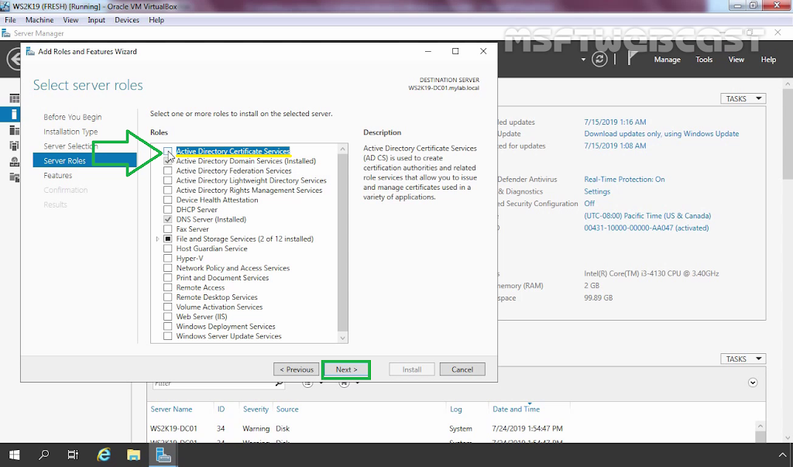Open the Events TASKS dropdown
The image size is (793, 467).
pyautogui.click(x=743, y=359)
